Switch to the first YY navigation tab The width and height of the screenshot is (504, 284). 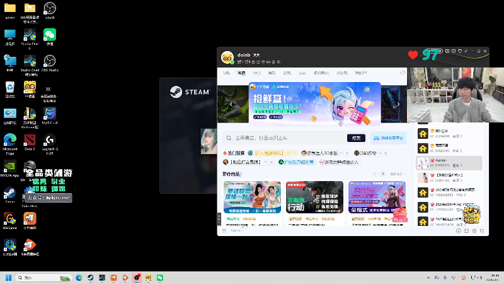coord(226,73)
